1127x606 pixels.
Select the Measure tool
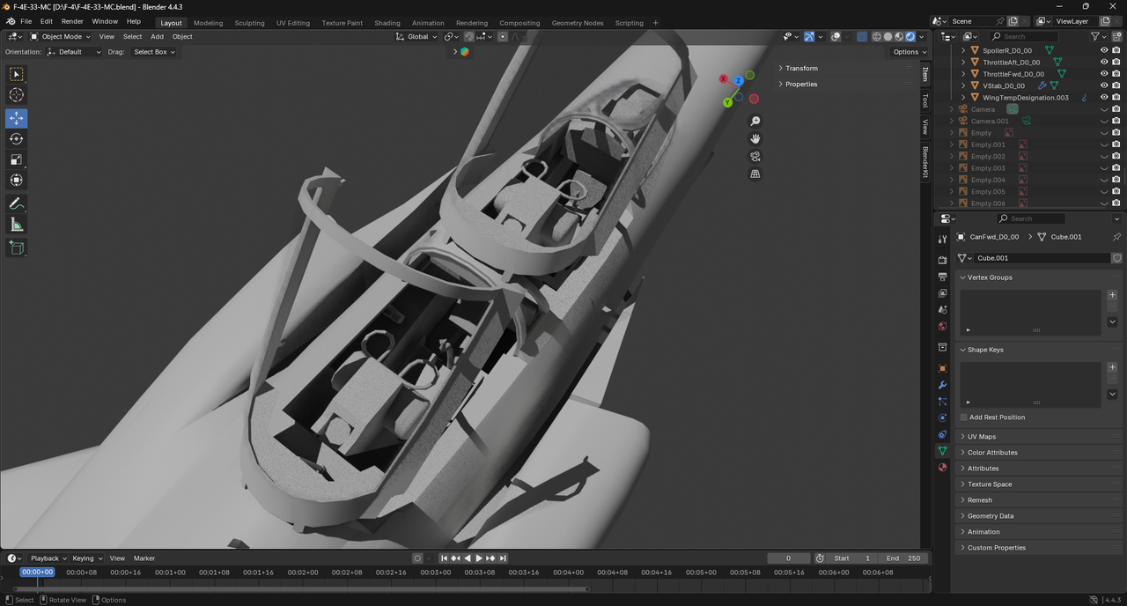tap(16, 225)
